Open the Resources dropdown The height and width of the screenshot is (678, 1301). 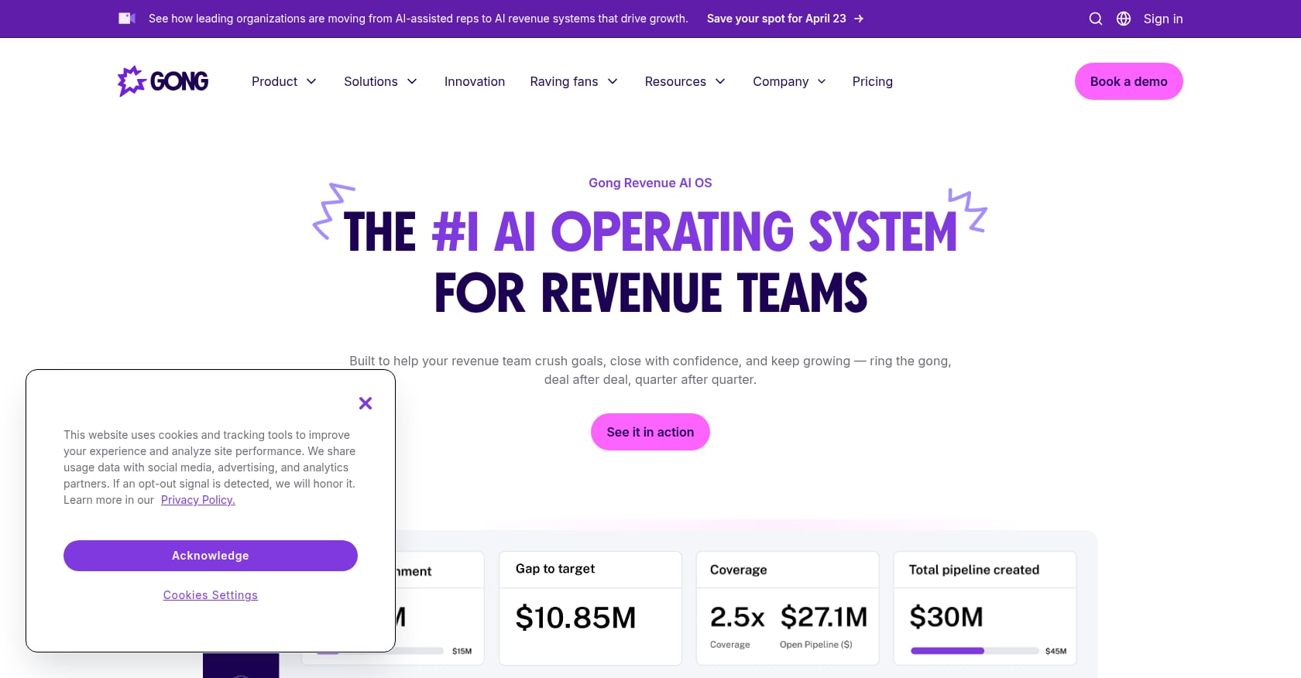pyautogui.click(x=685, y=81)
